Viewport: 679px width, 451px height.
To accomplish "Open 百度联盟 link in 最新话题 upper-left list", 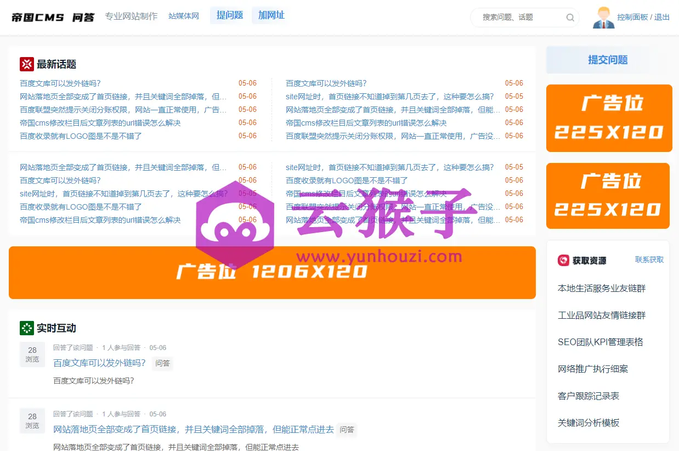I will (123, 110).
